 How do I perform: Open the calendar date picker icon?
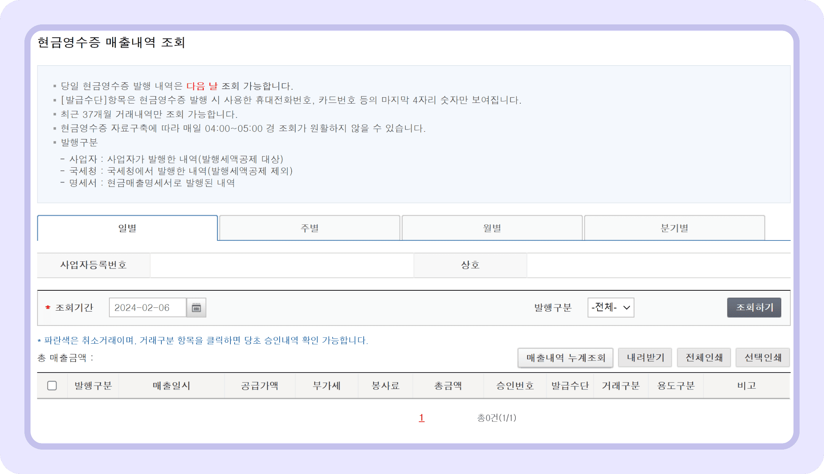tap(196, 307)
